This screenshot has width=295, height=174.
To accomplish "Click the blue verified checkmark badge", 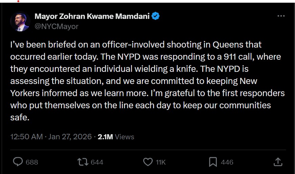I will [x=155, y=16].
